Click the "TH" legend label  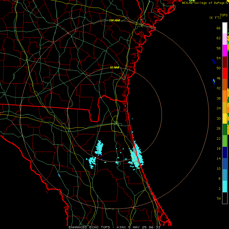[x=219, y=199]
